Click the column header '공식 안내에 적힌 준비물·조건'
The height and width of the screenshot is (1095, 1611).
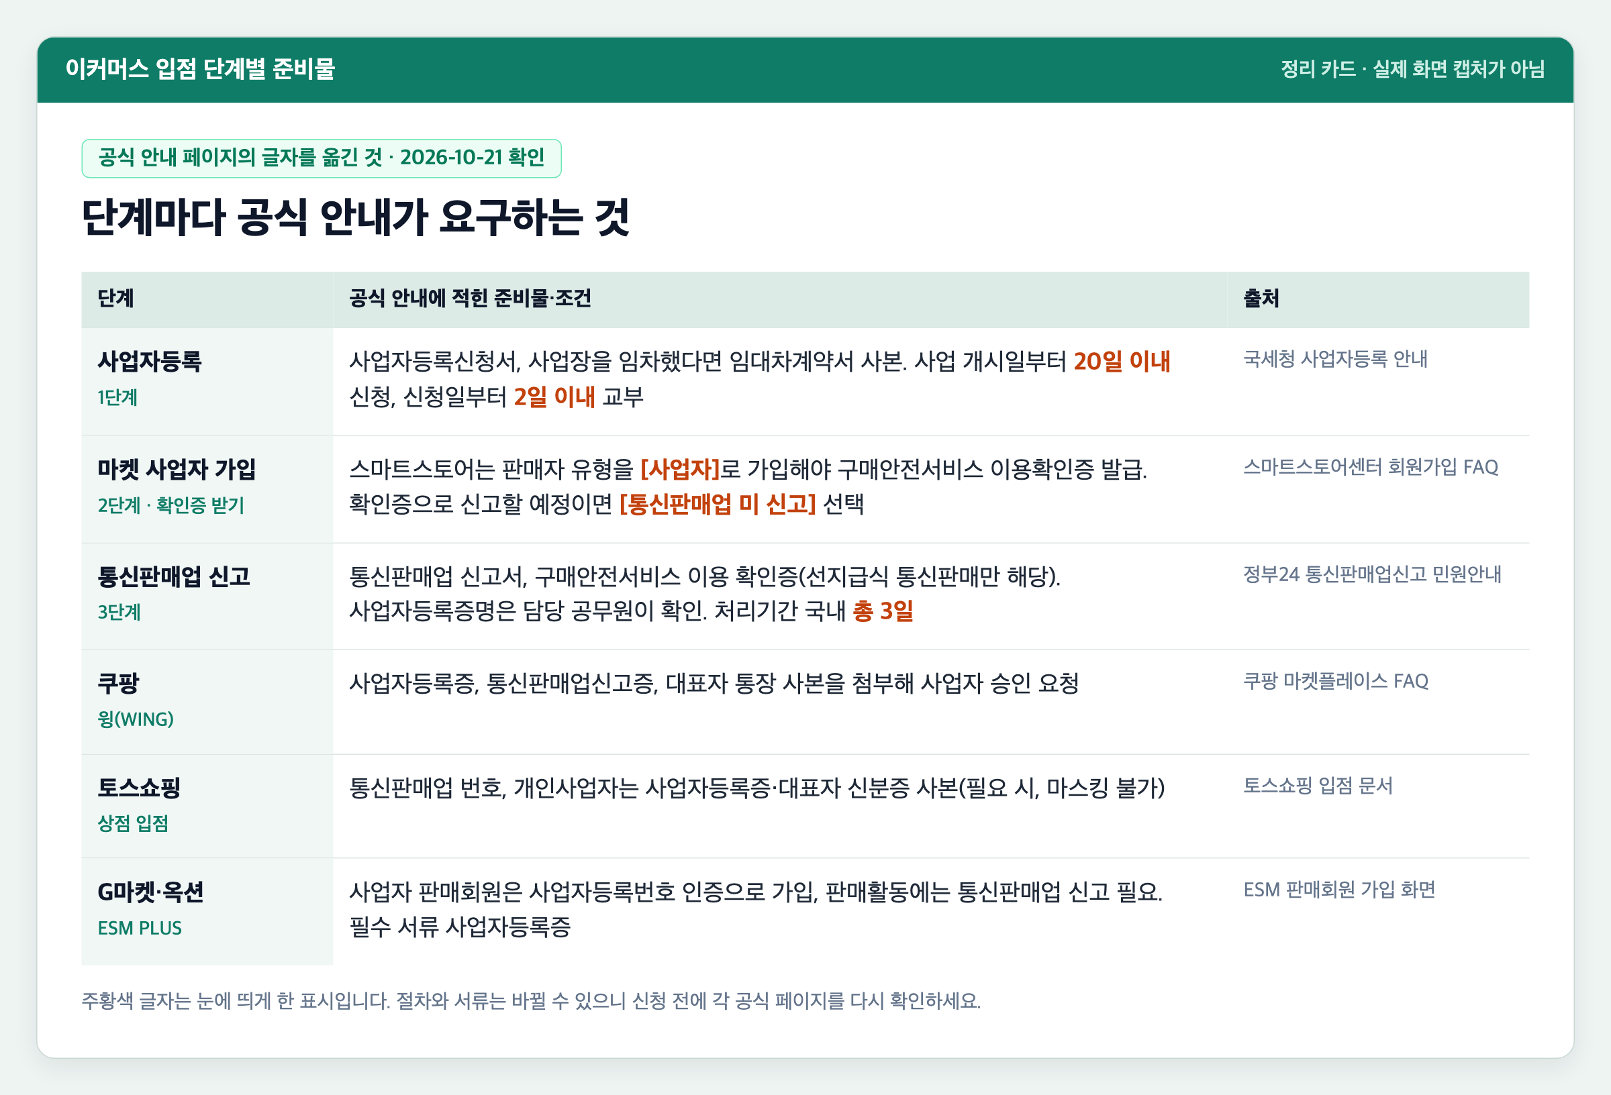[470, 299]
